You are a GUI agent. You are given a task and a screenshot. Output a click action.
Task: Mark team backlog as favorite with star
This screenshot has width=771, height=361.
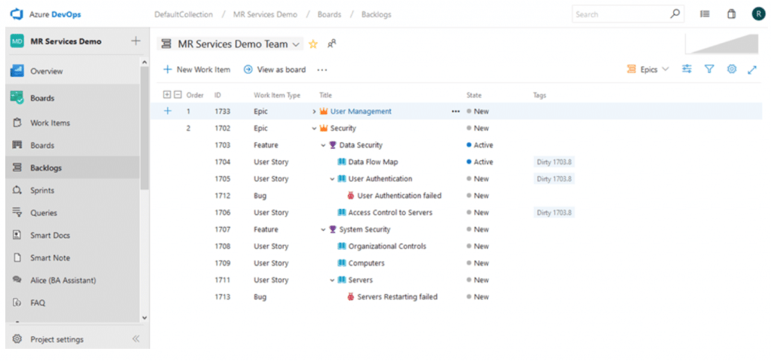tap(312, 44)
